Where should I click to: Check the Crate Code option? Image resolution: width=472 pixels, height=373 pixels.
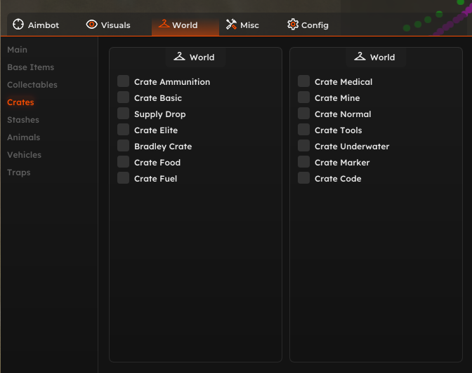[303, 178]
